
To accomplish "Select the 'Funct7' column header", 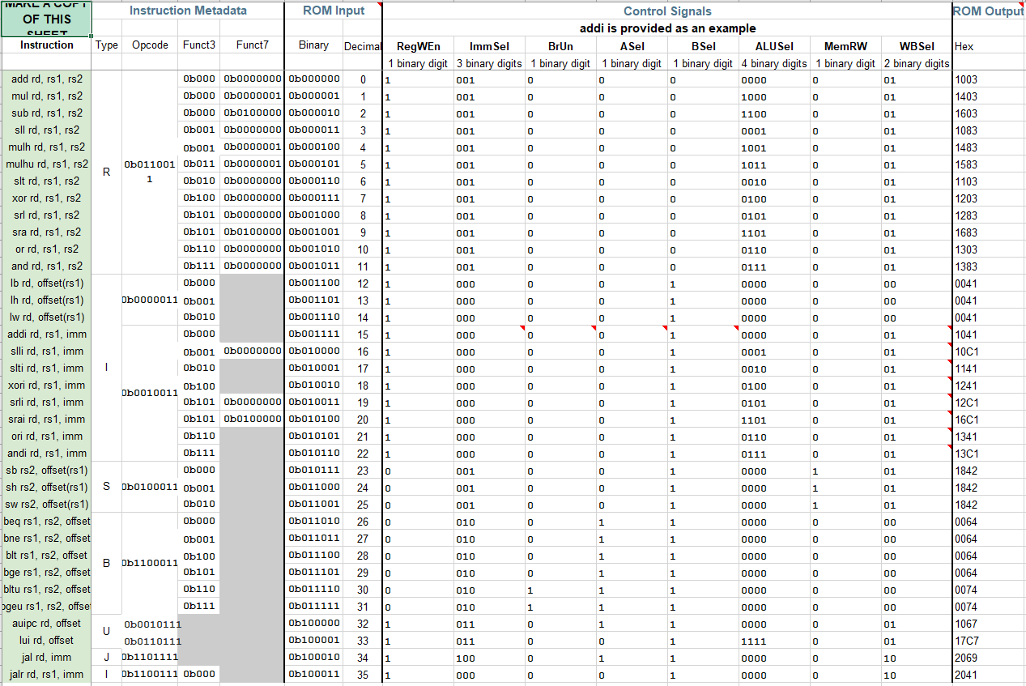I will coord(252,45).
